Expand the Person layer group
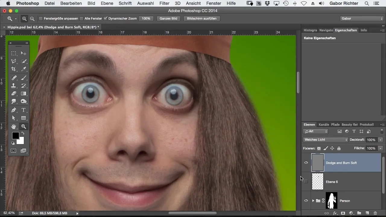This screenshot has width=386, height=217. point(313,201)
